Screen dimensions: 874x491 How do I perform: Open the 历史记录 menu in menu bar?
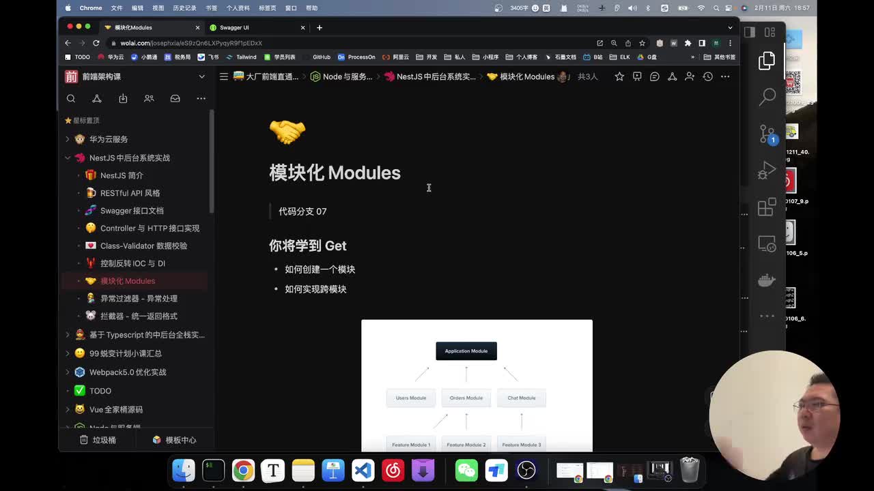(184, 8)
